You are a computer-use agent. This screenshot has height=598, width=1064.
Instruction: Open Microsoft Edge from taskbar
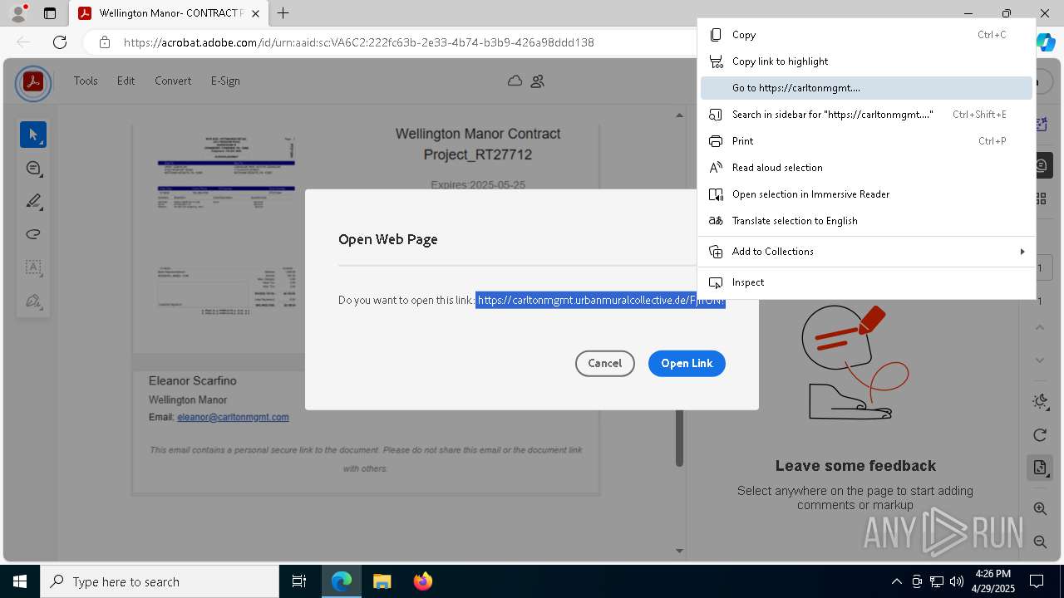click(342, 581)
